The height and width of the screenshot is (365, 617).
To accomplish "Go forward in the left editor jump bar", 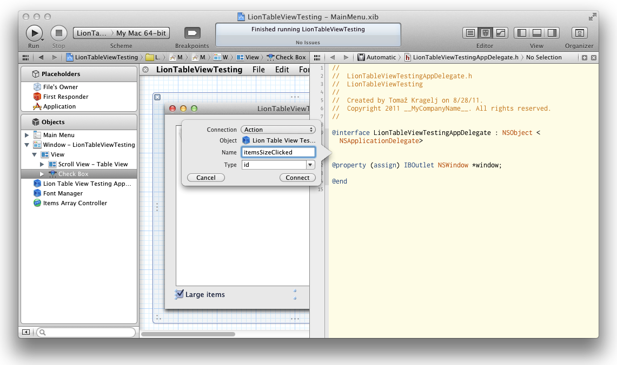I will [54, 57].
